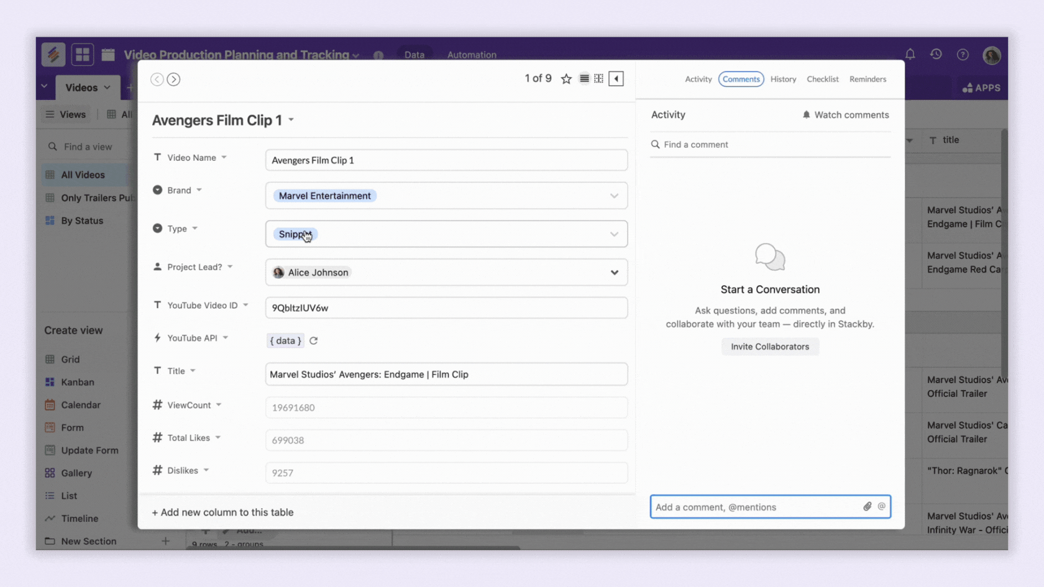1044x587 pixels.
Task: Open Video Name column options arrow
Action: pyautogui.click(x=224, y=158)
